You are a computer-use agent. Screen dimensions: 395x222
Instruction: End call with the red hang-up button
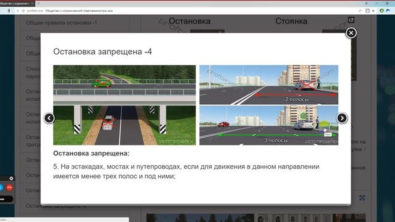[10, 187]
